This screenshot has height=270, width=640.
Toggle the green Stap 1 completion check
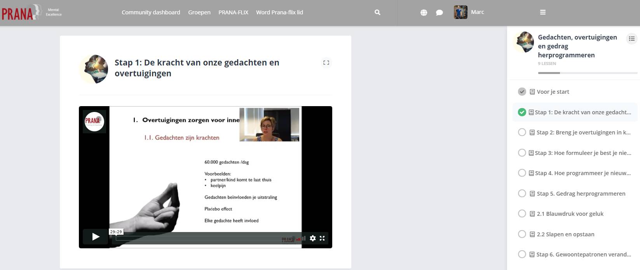click(522, 112)
